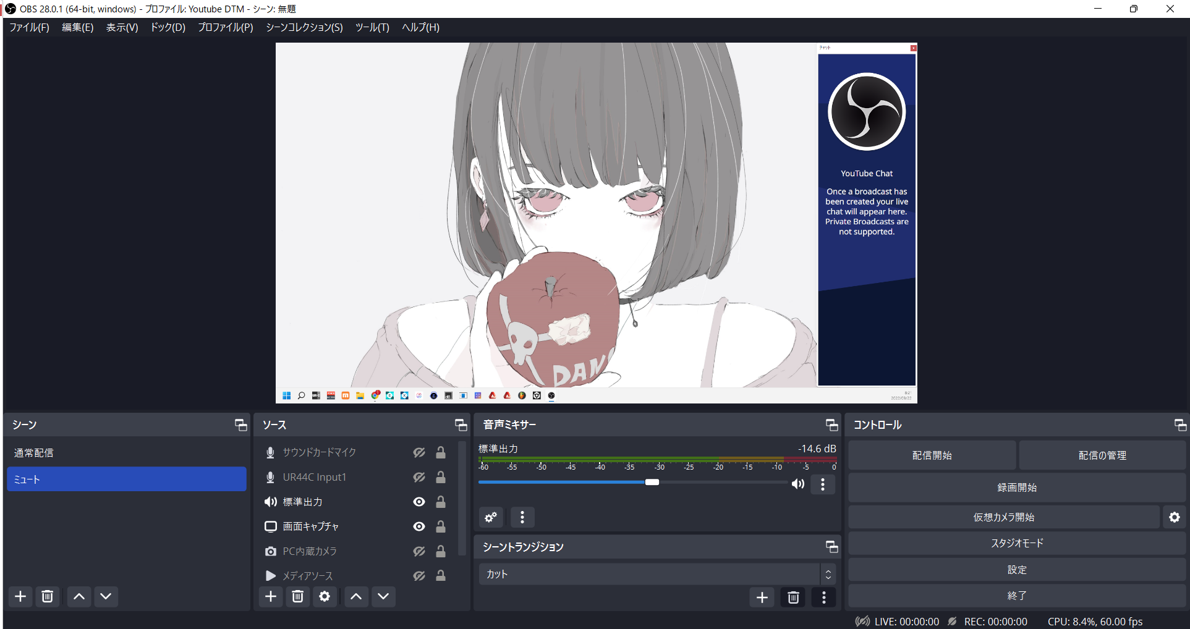Remove scene transition trash icon
This screenshot has width=1190, height=629.
[794, 597]
